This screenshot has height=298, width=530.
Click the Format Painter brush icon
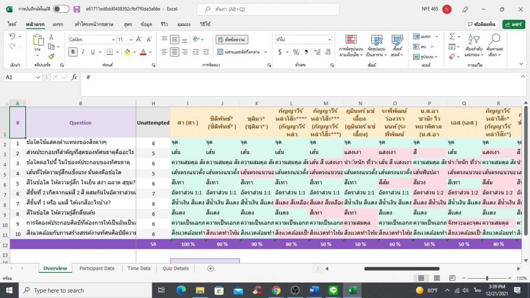point(51,56)
